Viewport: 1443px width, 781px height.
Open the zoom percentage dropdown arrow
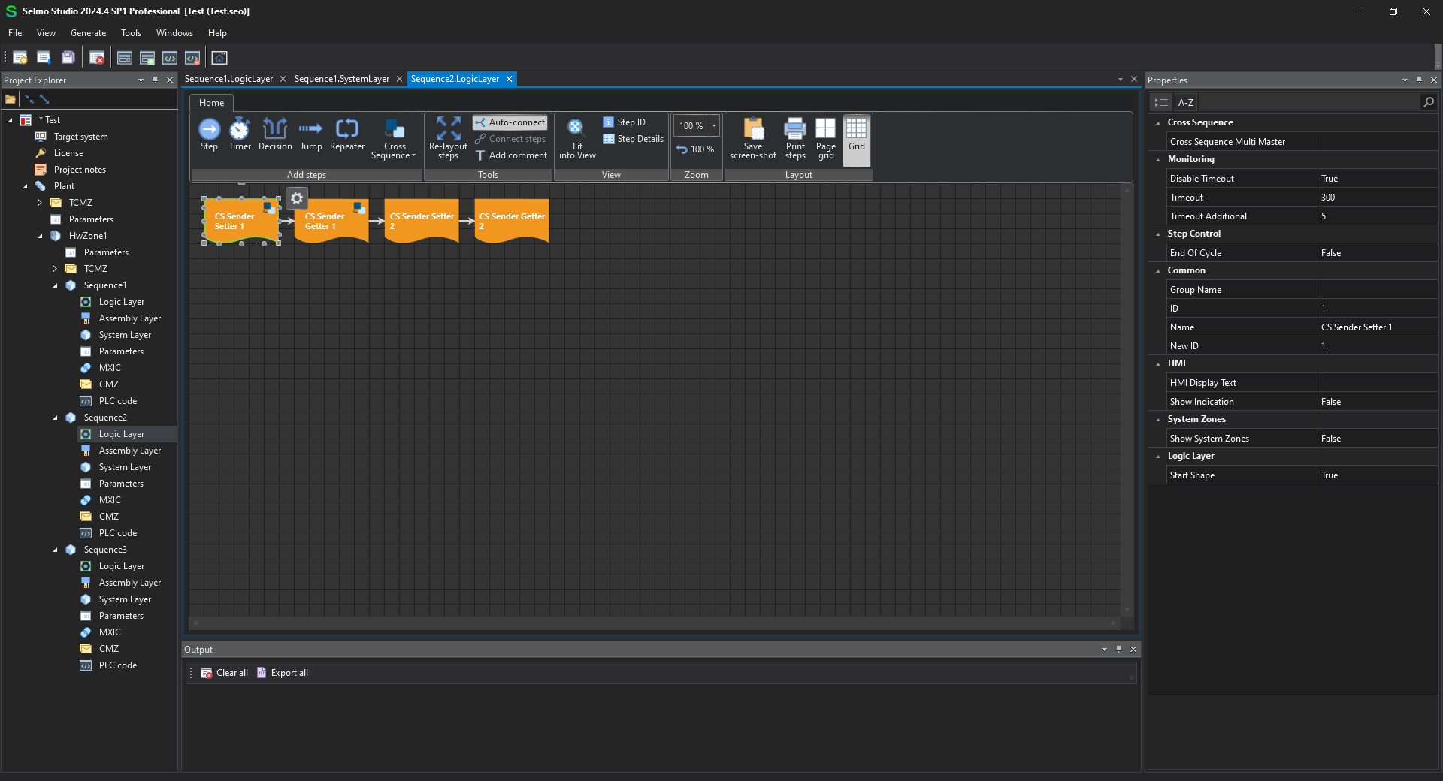[x=714, y=125]
